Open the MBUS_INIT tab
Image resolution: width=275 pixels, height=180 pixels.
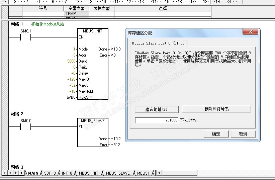click(x=88, y=173)
